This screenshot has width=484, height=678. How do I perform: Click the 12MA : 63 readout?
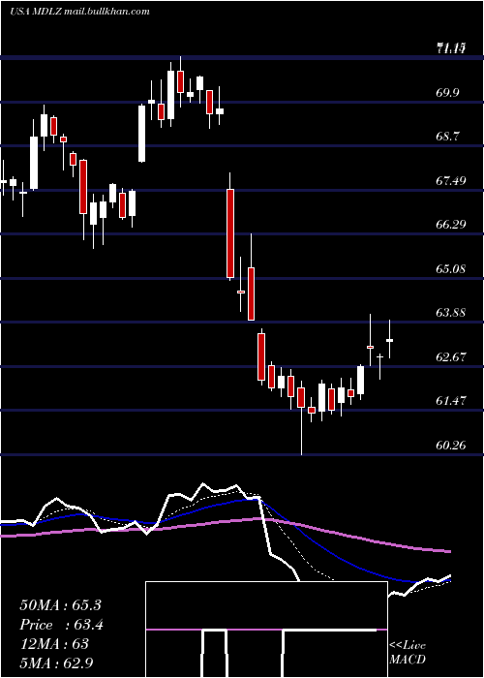(x=54, y=644)
